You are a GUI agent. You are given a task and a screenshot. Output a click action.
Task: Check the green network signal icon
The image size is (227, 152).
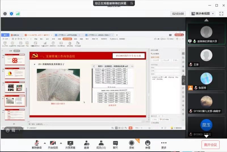18,14
